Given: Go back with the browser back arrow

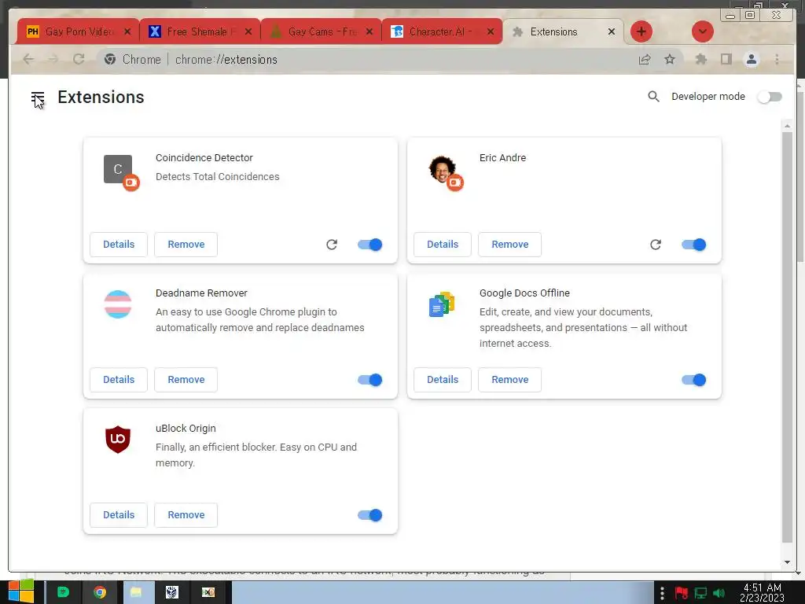Looking at the screenshot, I should (x=29, y=60).
